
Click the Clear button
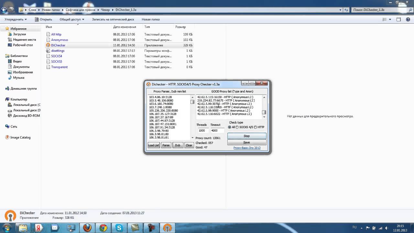coord(189,145)
